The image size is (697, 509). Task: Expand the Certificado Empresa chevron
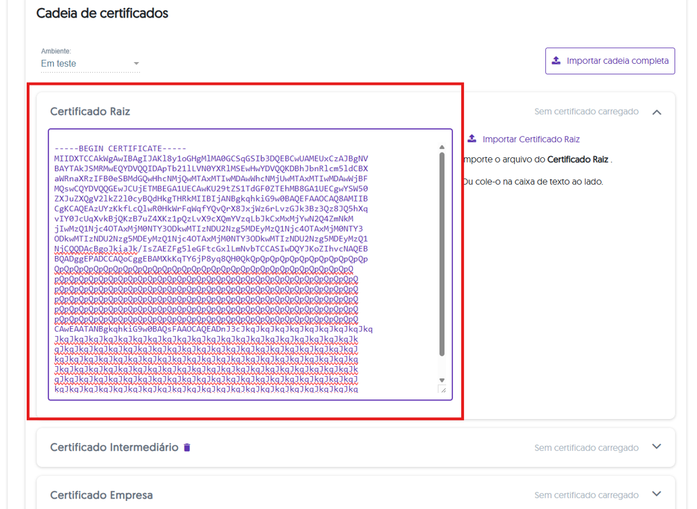pyautogui.click(x=657, y=494)
